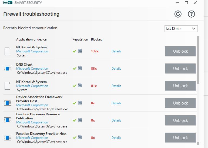
Task: Maximize the ESET Smart Security window
Action: click(x=186, y=3)
